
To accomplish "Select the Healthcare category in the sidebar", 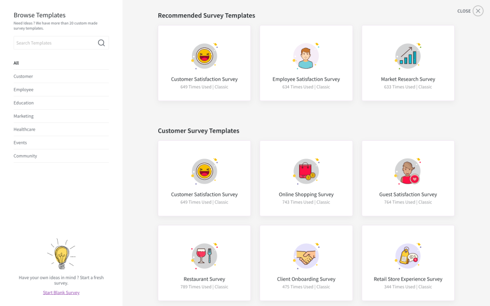I will coord(24,129).
